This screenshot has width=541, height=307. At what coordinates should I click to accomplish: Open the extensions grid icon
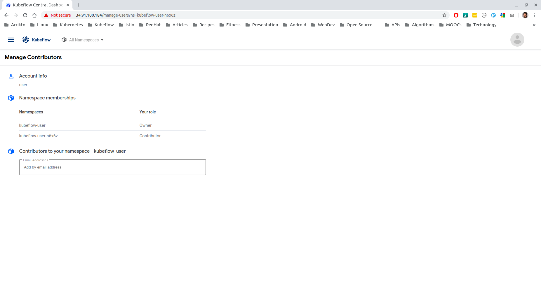(x=512, y=15)
